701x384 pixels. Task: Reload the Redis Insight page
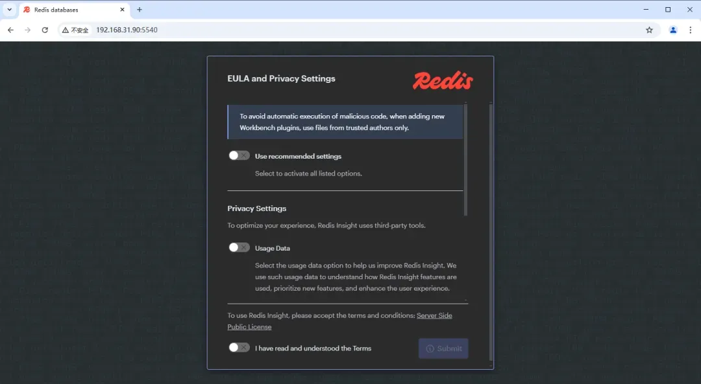pos(45,30)
